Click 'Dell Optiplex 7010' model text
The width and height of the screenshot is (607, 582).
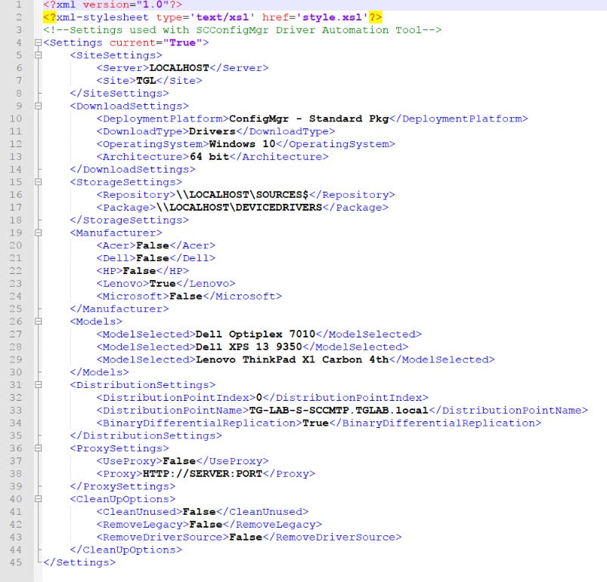(255, 334)
